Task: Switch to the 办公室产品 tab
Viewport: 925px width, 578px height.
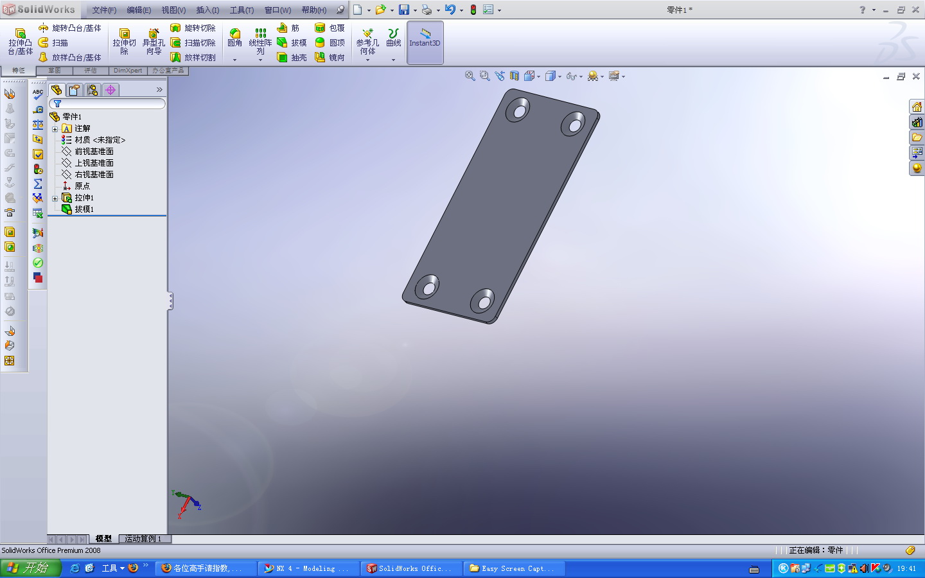Action: pos(168,71)
